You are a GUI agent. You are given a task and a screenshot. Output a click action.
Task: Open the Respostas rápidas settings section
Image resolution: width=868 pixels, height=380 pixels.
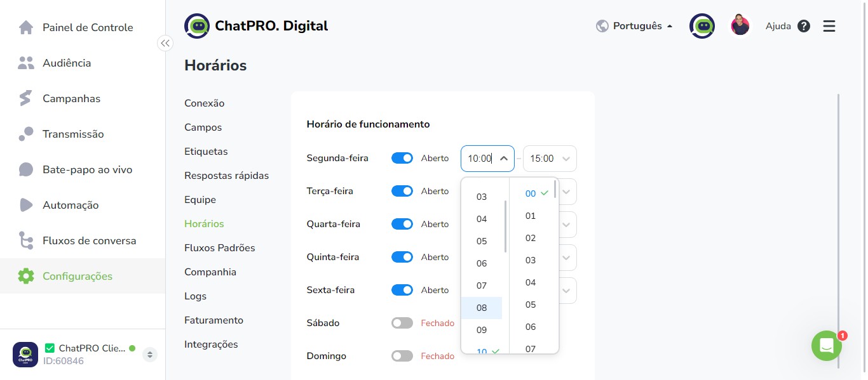pos(227,175)
